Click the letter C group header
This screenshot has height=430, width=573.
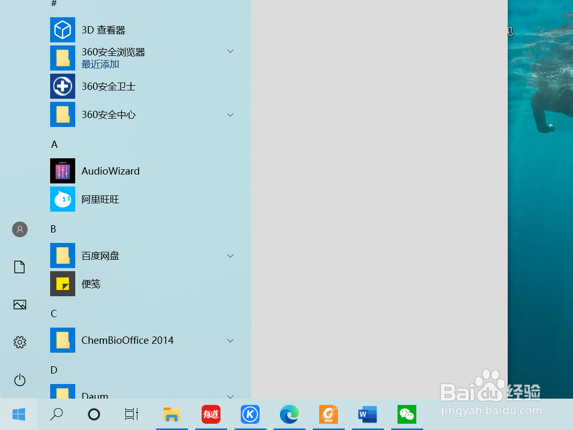54,313
